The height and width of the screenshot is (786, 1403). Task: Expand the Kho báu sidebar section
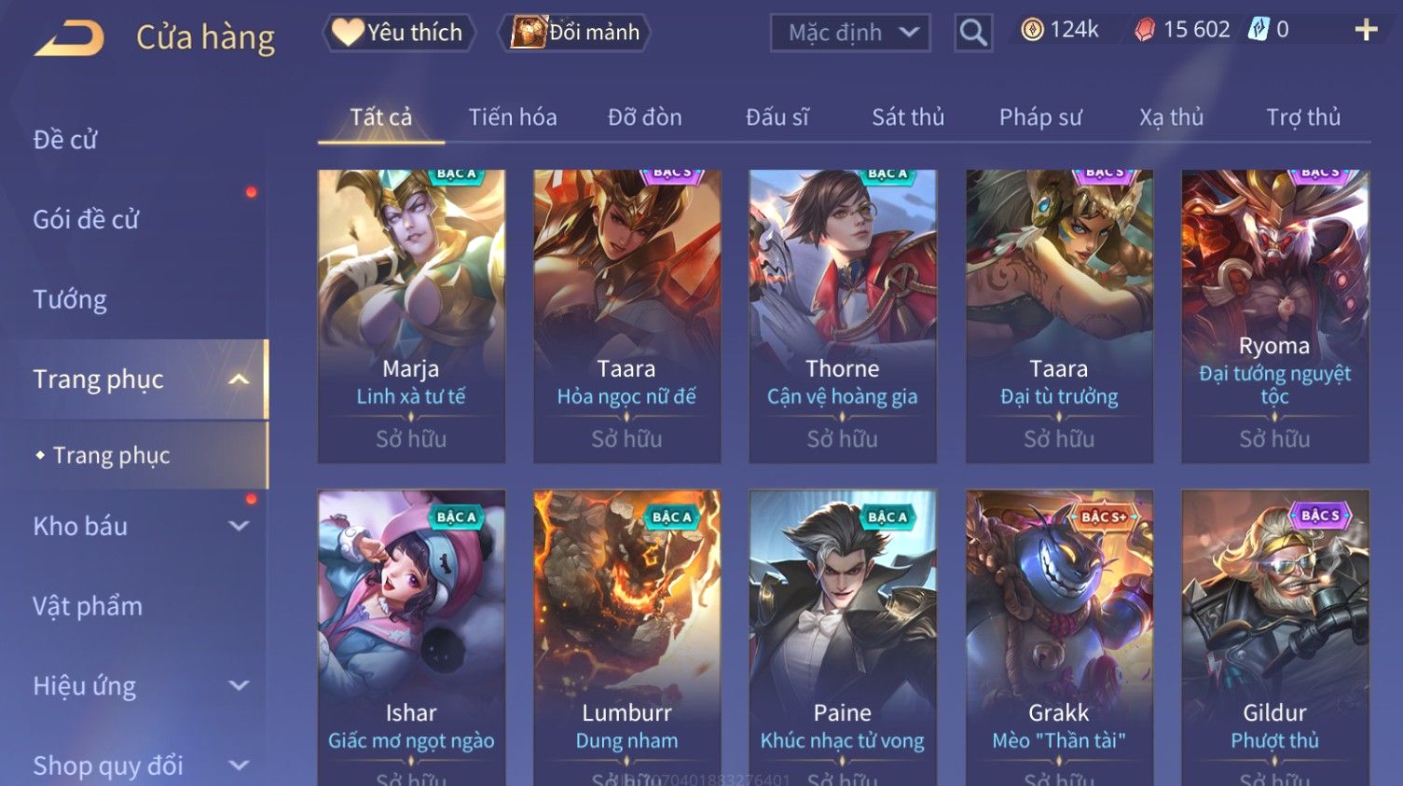[239, 526]
